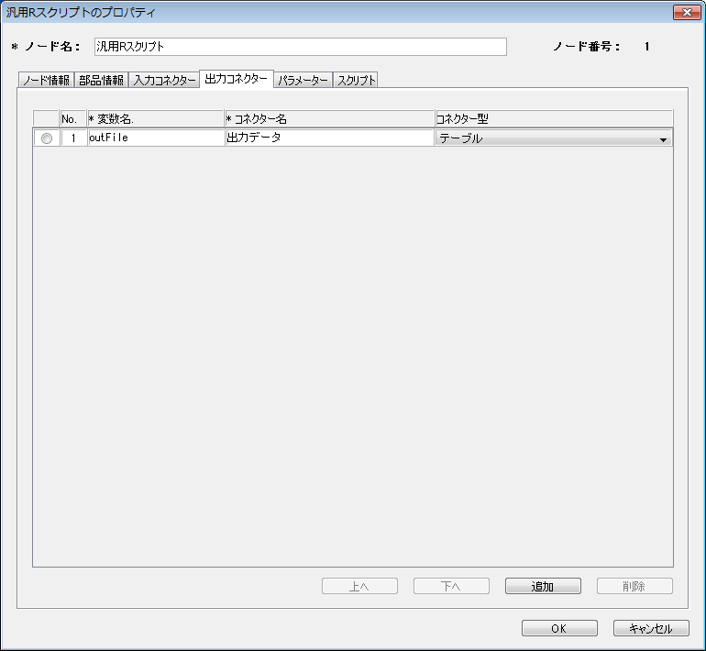Click the 追加 button to add a row
This screenshot has width=706, height=651.
click(543, 587)
